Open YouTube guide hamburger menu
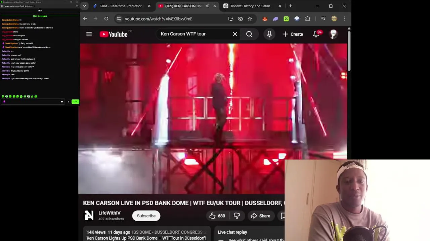This screenshot has height=241, width=430. [x=89, y=34]
